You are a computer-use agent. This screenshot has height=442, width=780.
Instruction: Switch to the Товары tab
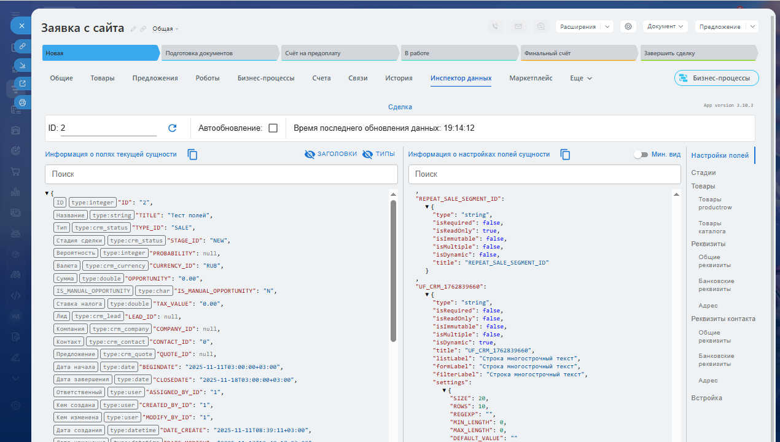103,79
